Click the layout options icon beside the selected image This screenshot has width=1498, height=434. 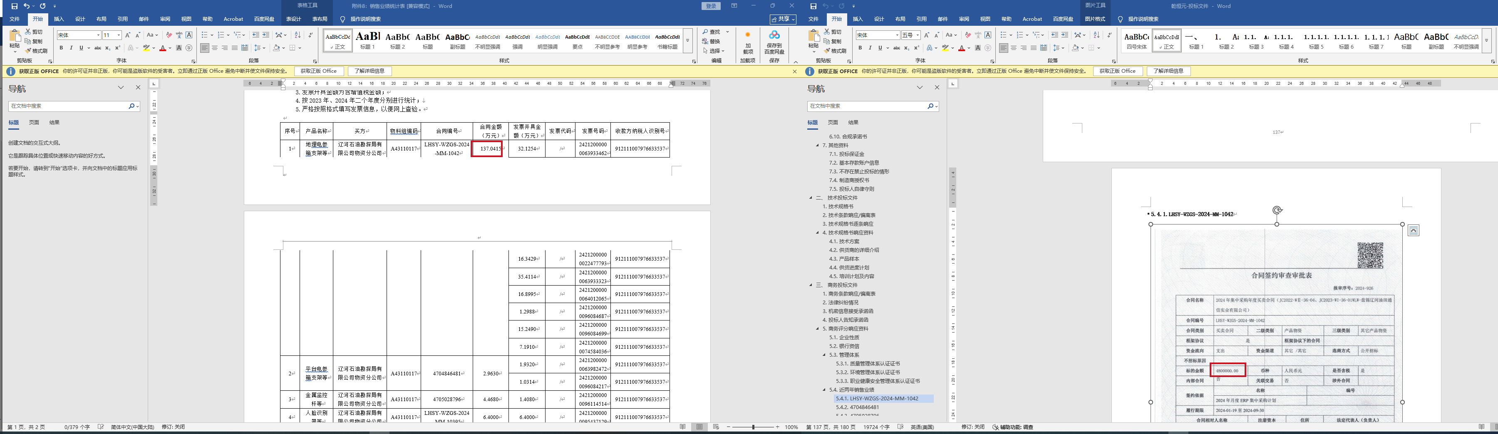1414,231
